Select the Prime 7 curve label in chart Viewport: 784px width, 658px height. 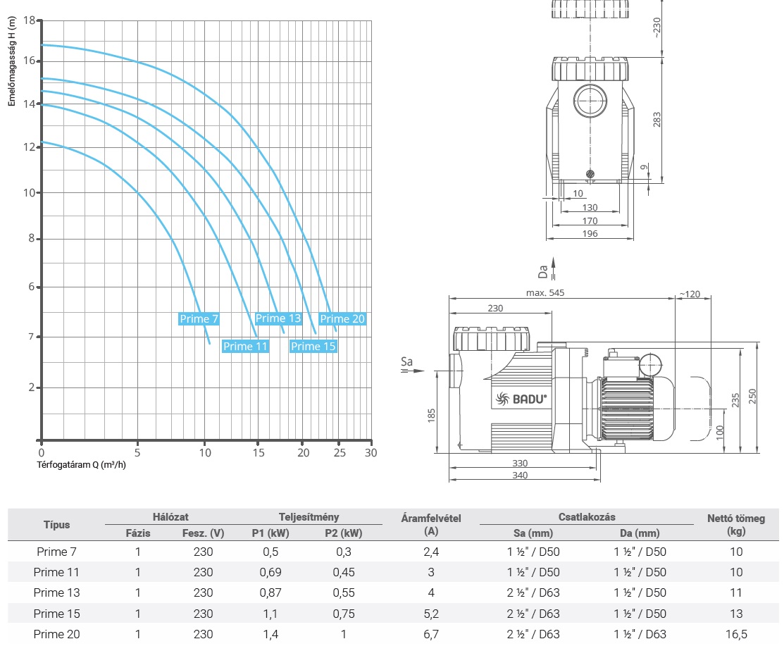[199, 319]
